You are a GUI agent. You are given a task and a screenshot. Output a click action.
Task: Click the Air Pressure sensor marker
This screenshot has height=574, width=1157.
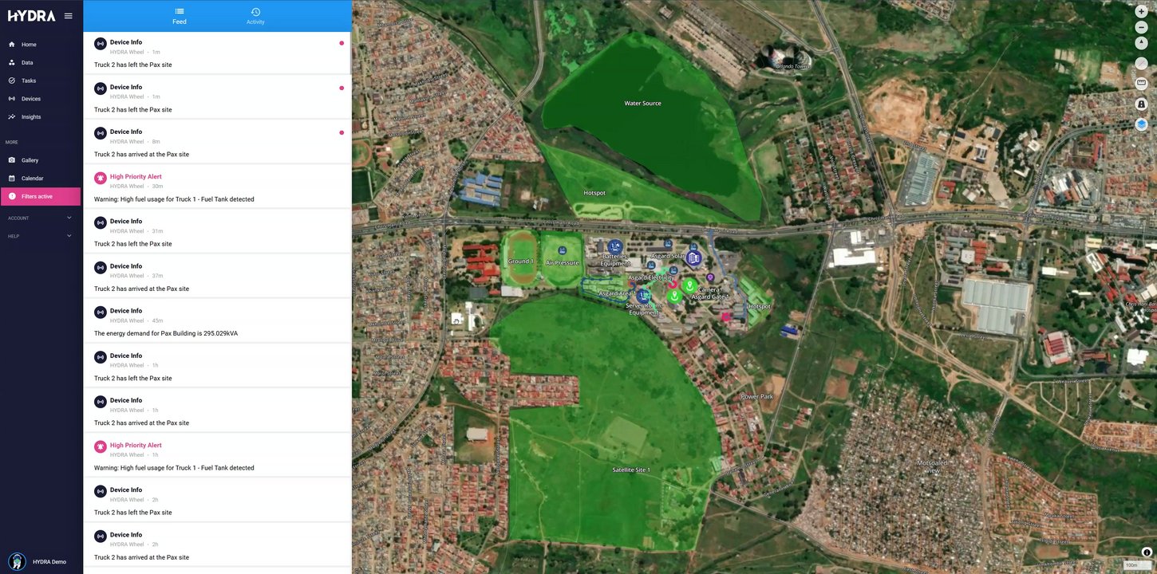(562, 251)
